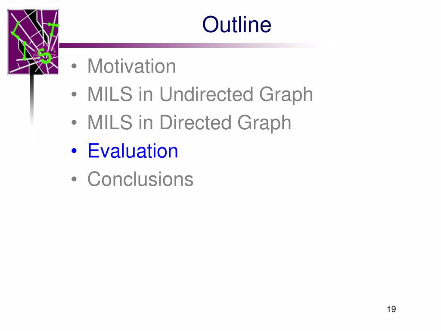This screenshot has height=331, width=441.
Task: Click the slide number 19
Action: (391, 309)
